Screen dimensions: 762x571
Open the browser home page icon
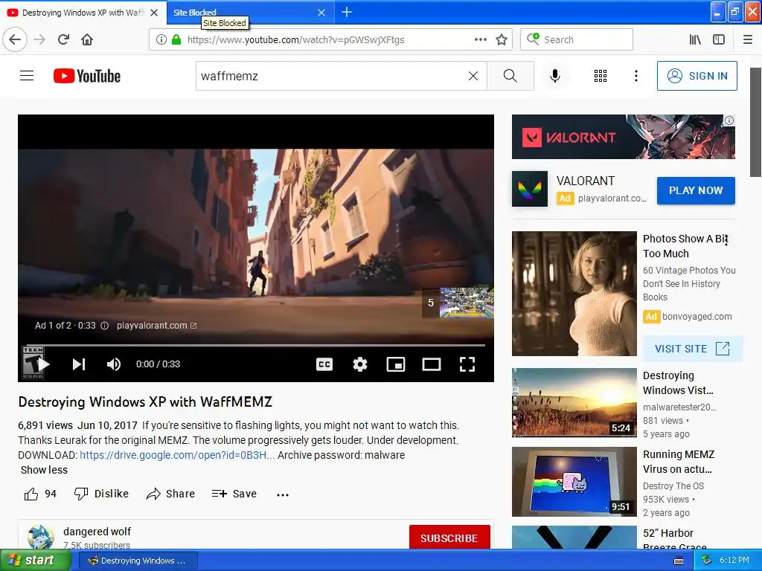click(x=87, y=40)
